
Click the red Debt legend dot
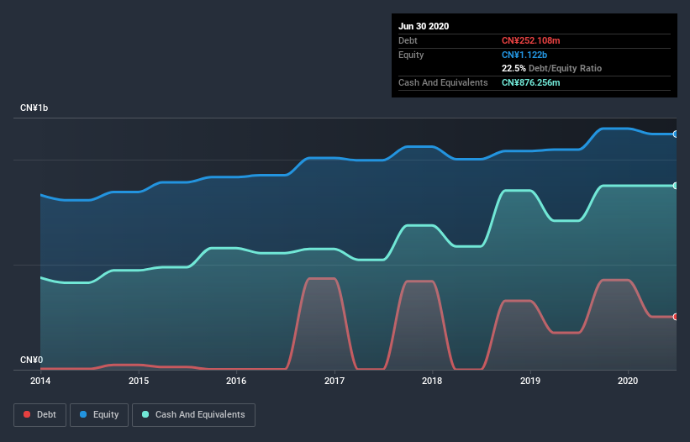click(27, 414)
